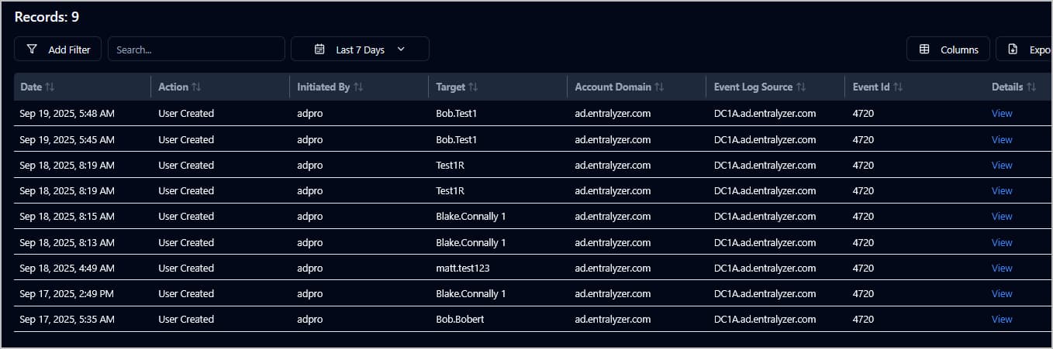View details for Sep 19 5:48 AM record
This screenshot has width=1053, height=349.
coord(1002,114)
